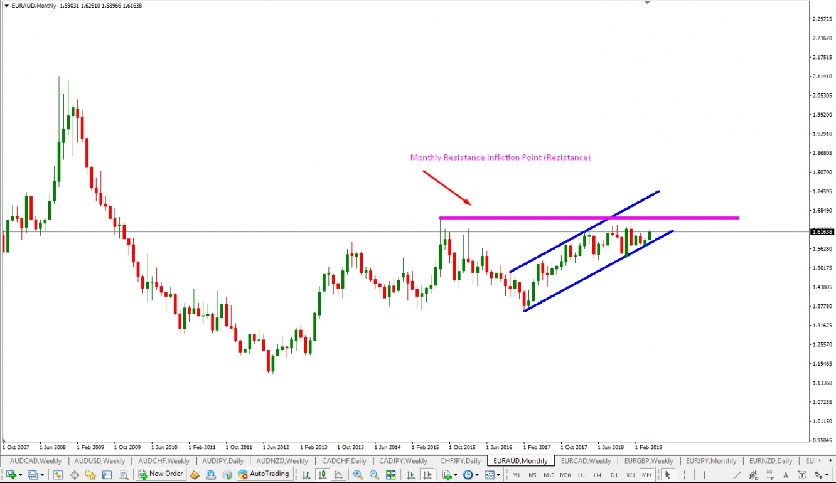Select the Crosshair tool
The width and height of the screenshot is (836, 483).
point(685,475)
